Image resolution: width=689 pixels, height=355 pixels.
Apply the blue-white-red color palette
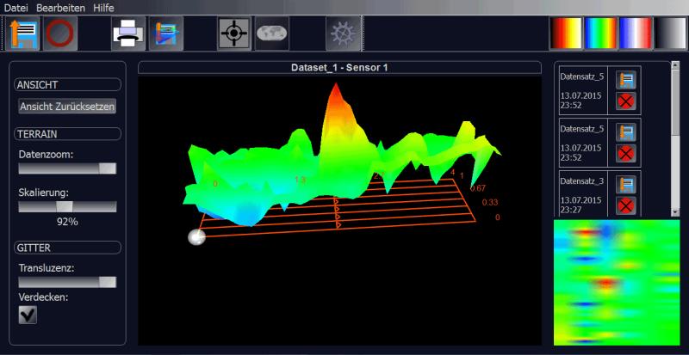click(635, 34)
